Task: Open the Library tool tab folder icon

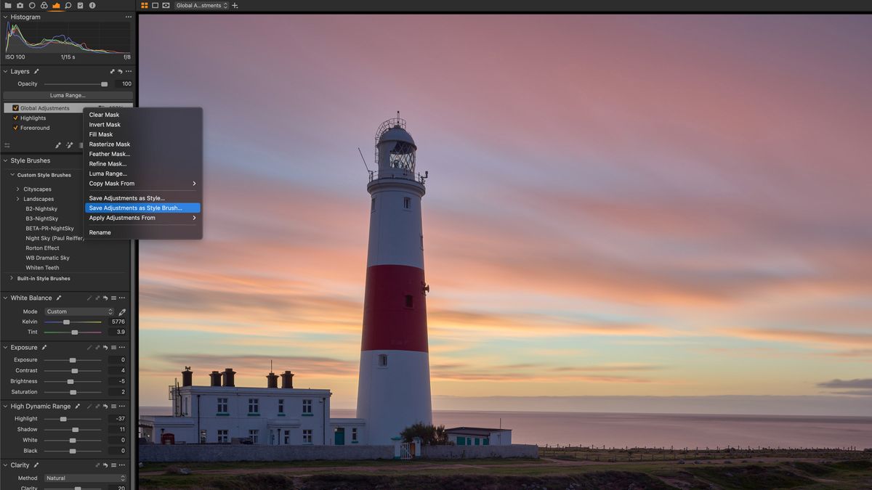Action: point(8,5)
